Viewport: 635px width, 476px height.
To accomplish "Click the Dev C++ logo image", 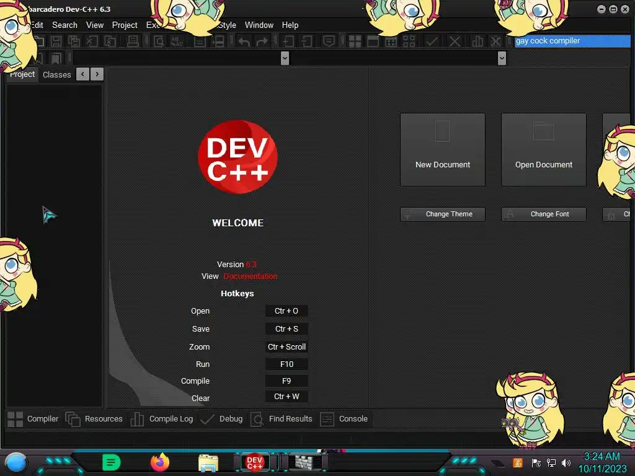I will point(238,157).
